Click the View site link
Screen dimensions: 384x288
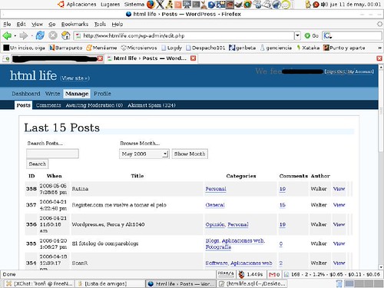(74, 78)
